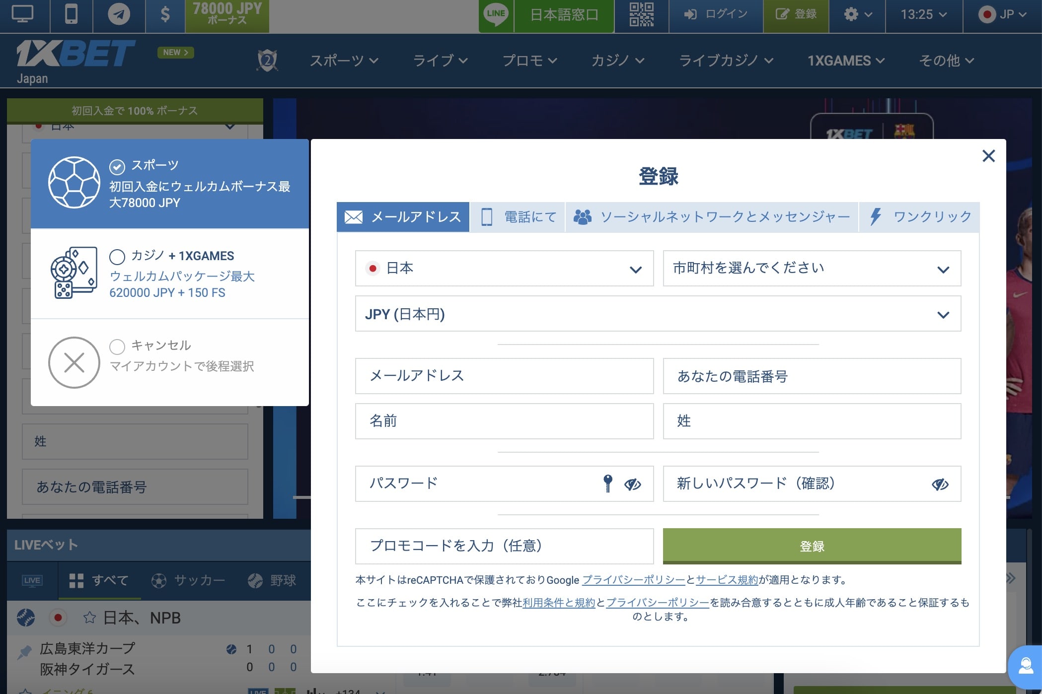This screenshot has height=694, width=1042.
Task: Click the soccer ball sports bonus icon
Action: [x=74, y=183]
